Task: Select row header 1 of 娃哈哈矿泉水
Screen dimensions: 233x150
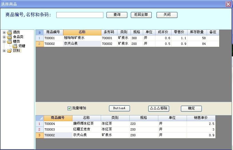Action: [40, 38]
